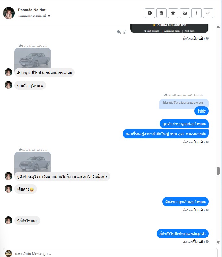Expand conversation assignment dropdown arrow
Screen dimensions: 222x257
click(x=49, y=16)
